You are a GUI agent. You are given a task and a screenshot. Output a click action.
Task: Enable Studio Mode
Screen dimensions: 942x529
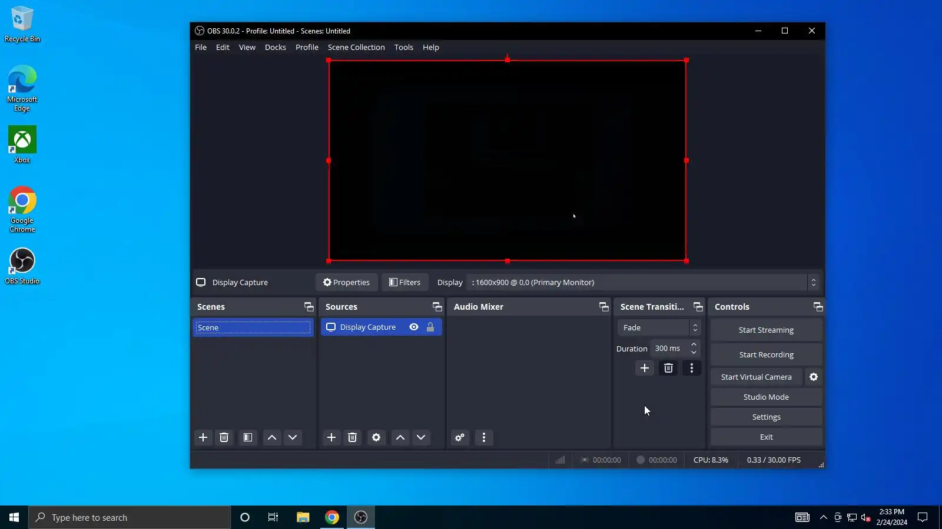tap(766, 397)
